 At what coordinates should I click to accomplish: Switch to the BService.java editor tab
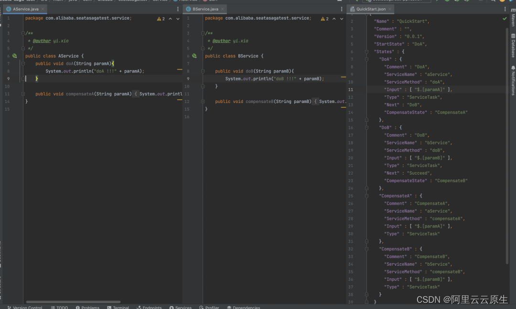[x=205, y=9]
